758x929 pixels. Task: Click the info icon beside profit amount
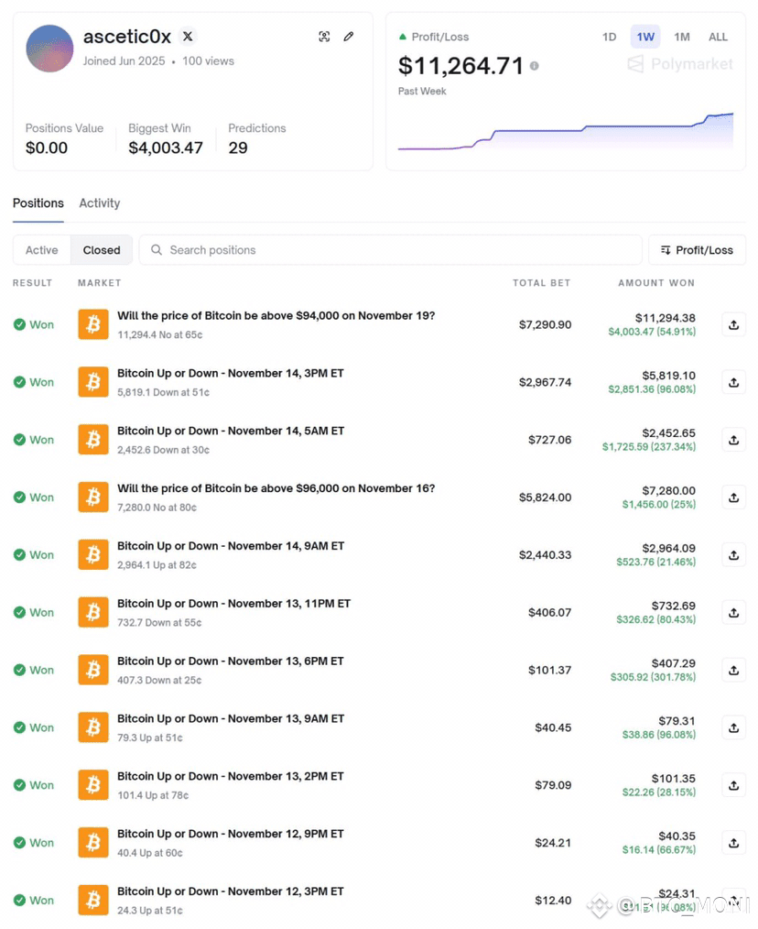pos(535,66)
